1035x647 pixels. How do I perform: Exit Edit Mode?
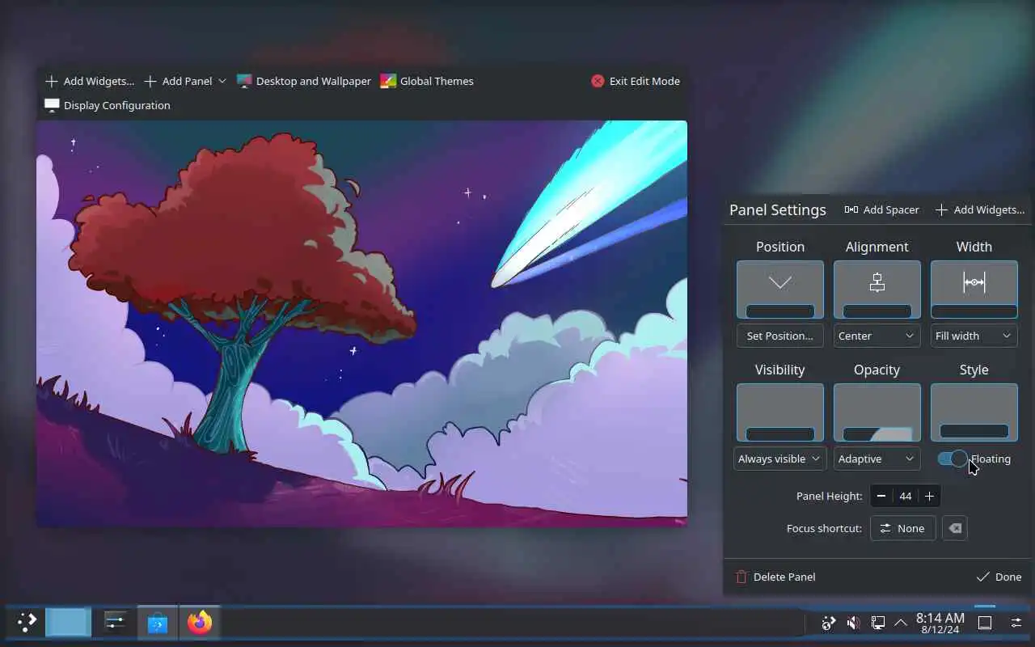pyautogui.click(x=636, y=81)
